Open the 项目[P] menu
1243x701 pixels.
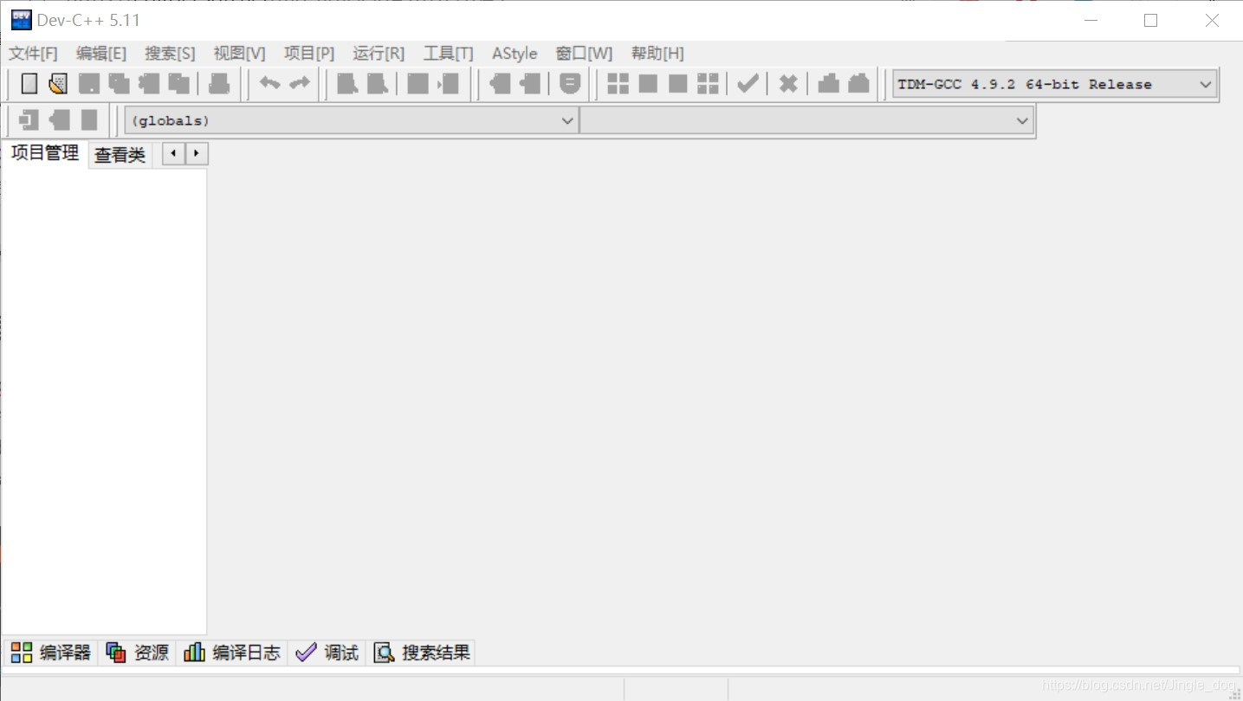(x=309, y=54)
